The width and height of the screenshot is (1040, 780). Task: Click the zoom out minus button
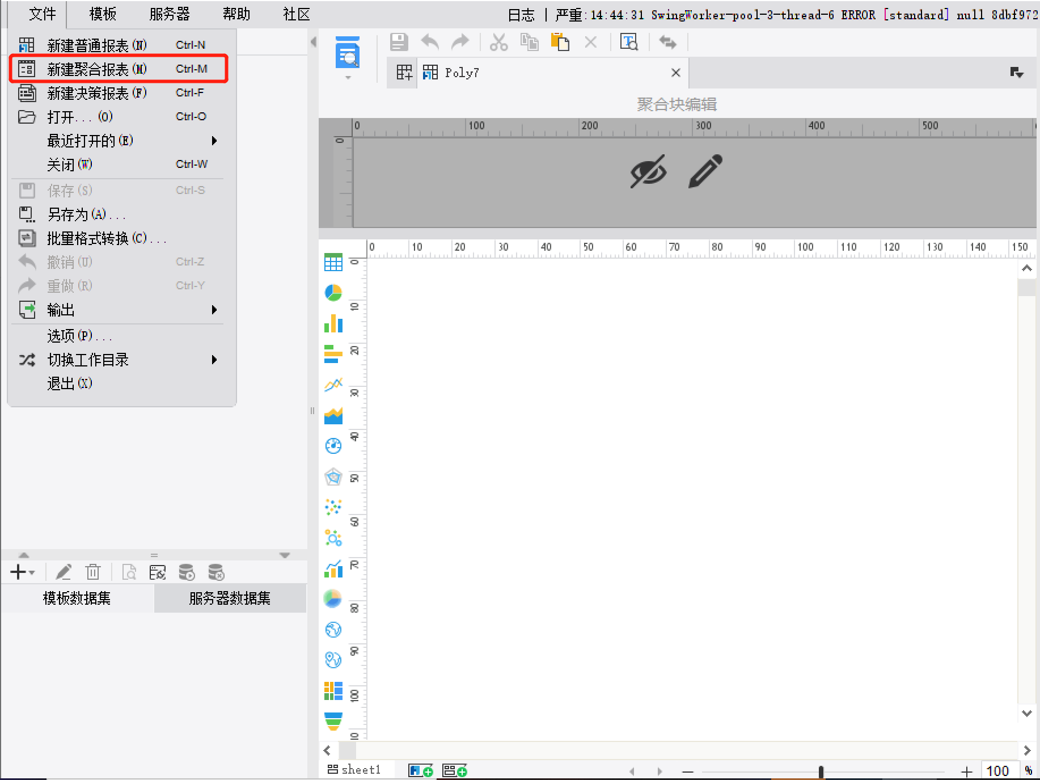[688, 771]
